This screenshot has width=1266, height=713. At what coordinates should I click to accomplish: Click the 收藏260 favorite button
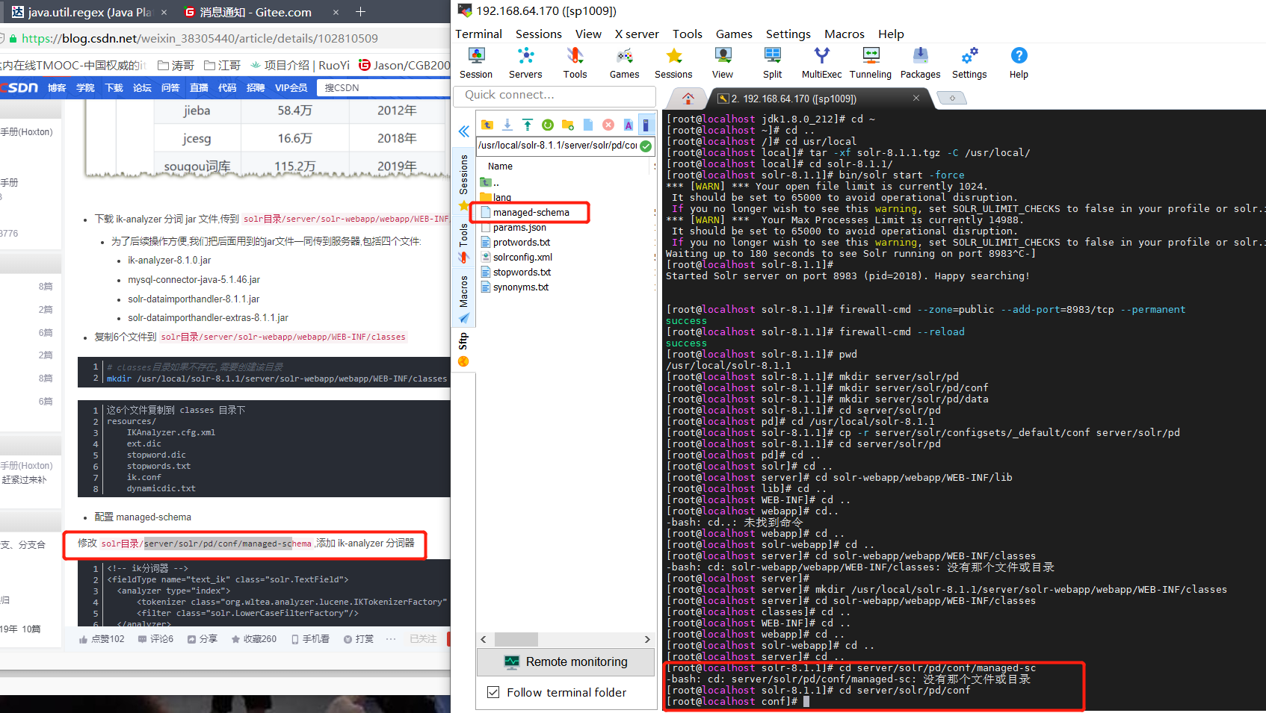[x=253, y=639]
